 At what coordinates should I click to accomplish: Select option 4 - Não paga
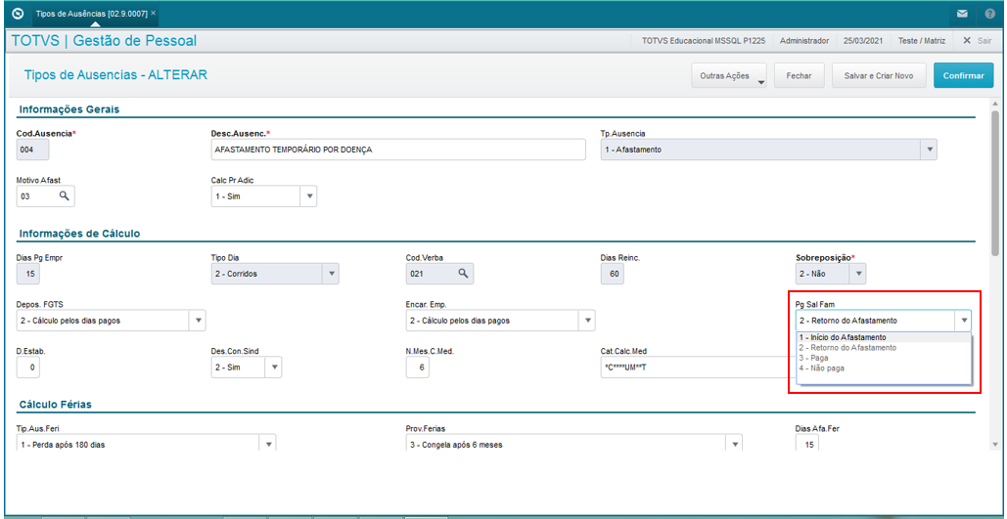884,368
